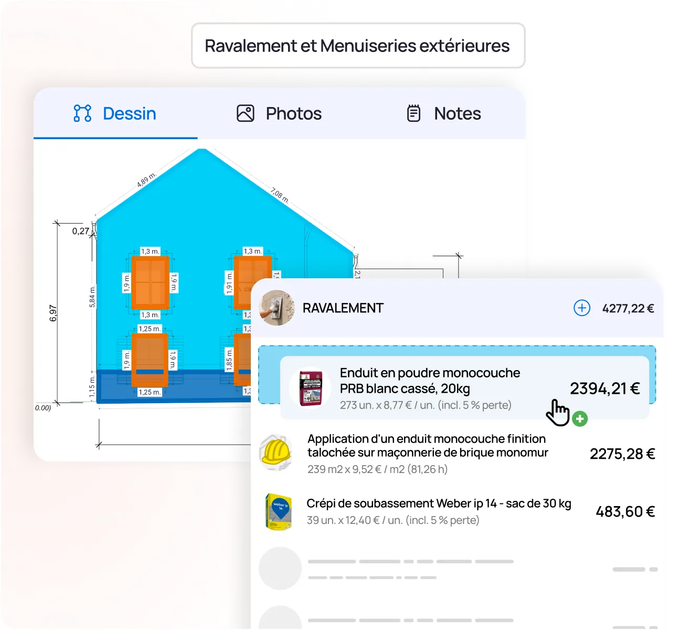
Task: Click the 5,84 m. wall height label
Action: tap(92, 297)
